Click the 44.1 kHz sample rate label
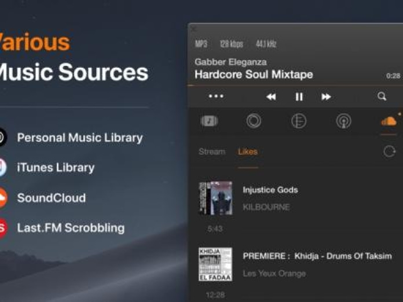 tap(266, 44)
